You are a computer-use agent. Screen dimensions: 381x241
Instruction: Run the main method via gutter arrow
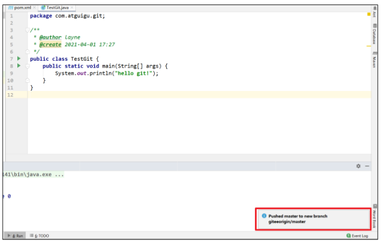pos(19,66)
